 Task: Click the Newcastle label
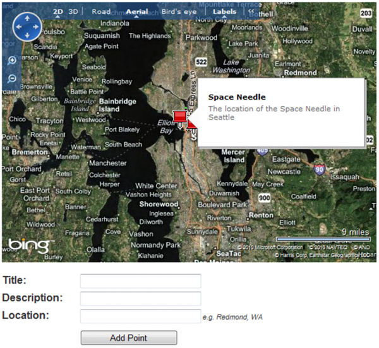[284, 172]
